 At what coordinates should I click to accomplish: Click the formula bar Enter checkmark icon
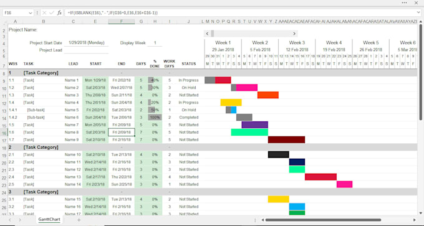coord(52,12)
